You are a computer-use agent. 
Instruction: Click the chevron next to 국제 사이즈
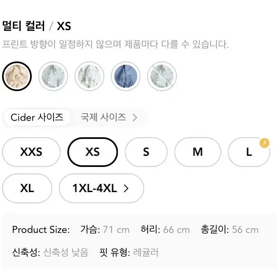pos(135,117)
